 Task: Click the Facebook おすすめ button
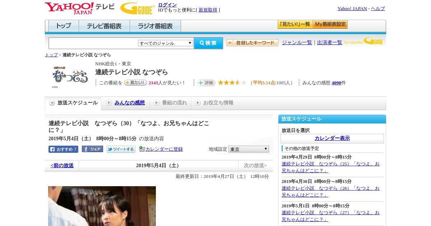tap(63, 149)
